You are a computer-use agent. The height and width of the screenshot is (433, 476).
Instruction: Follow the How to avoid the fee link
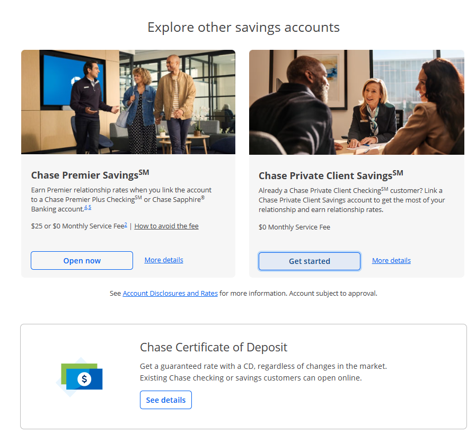point(166,226)
